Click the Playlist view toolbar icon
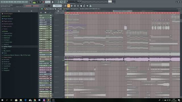Screen dimensions: 182x102 click(x=65, y=6)
